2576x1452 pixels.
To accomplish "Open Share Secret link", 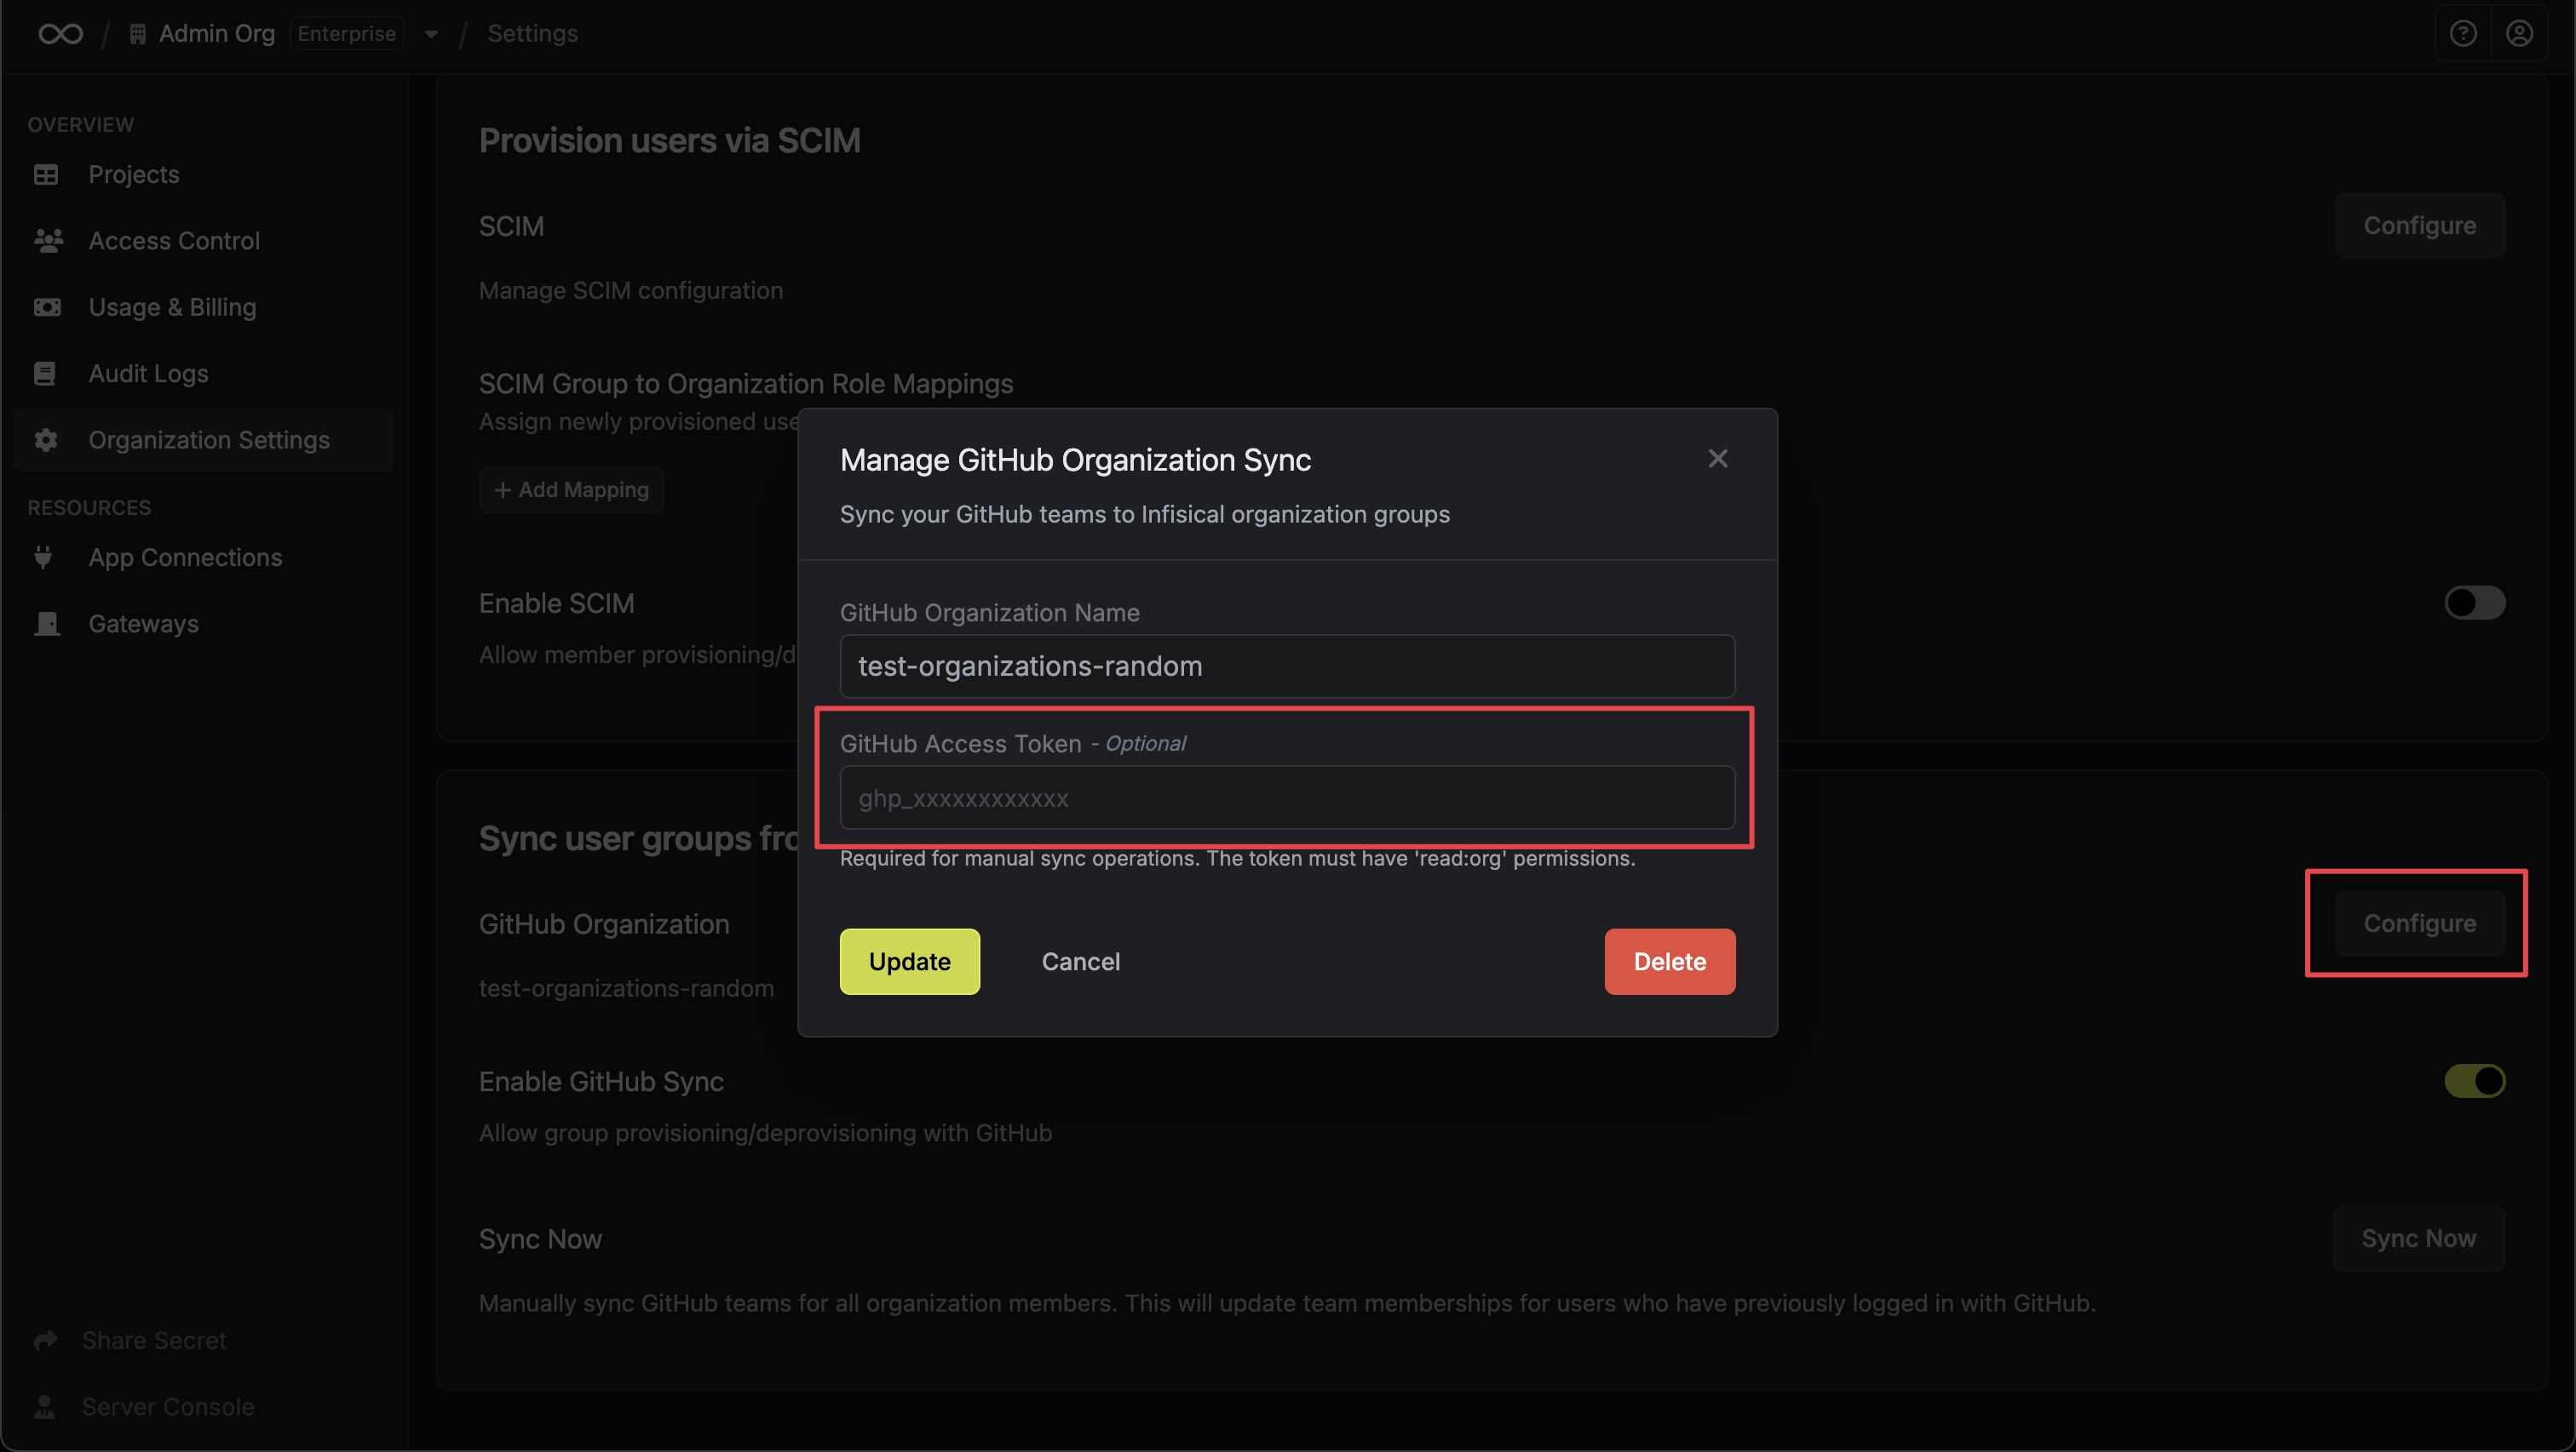I will click(x=154, y=1340).
